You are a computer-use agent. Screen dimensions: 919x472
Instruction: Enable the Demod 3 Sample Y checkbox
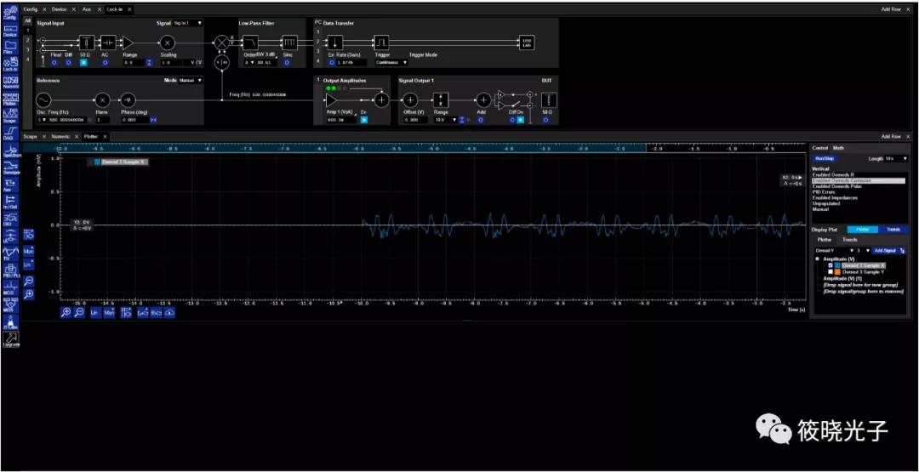coord(831,271)
